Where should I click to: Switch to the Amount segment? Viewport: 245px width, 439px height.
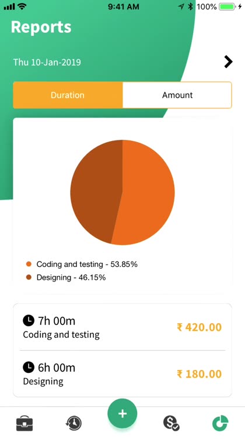coord(177,95)
